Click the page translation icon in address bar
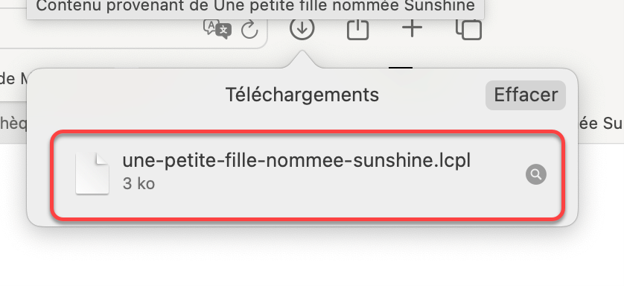Screen dimensions: 624x286 coord(217,28)
